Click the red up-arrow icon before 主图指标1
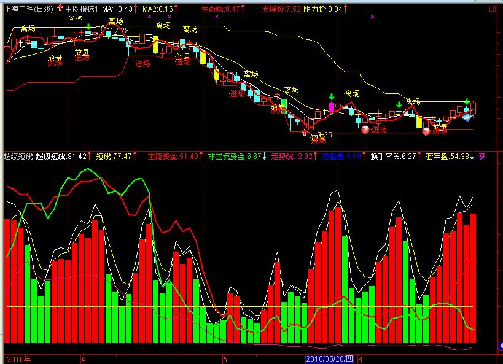This screenshot has width=503, height=364. (x=60, y=8)
